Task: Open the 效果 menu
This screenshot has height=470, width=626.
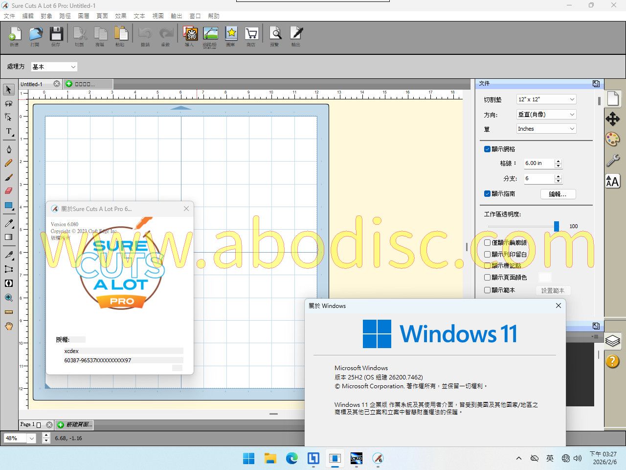Action: (x=121, y=16)
